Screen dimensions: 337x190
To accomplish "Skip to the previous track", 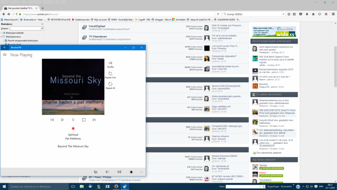I will (52, 120).
